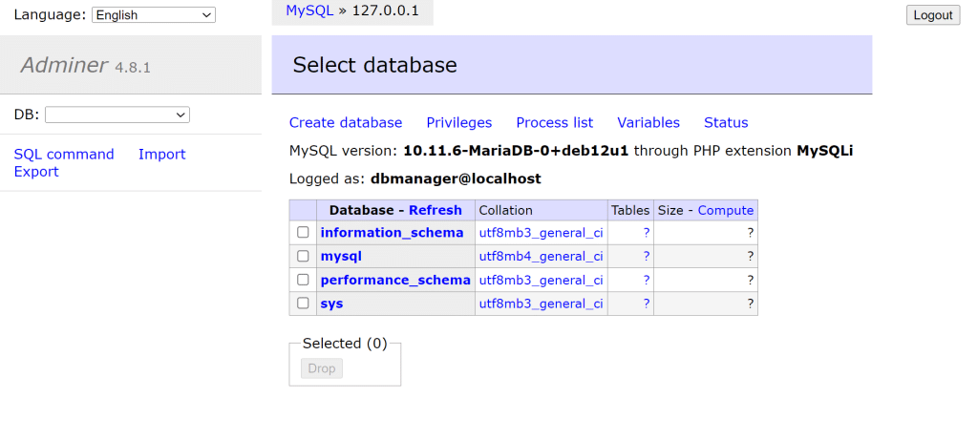The height and width of the screenshot is (440, 978).
Task: Click the Adminer logo heading
Action: pyautogui.click(x=64, y=65)
